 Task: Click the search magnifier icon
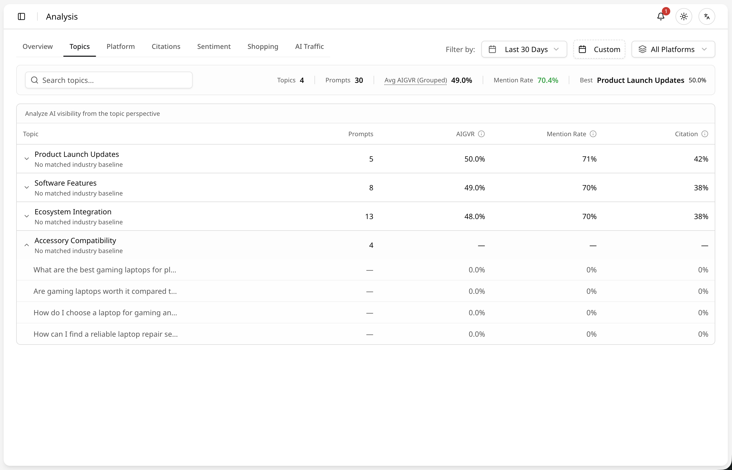pyautogui.click(x=35, y=80)
